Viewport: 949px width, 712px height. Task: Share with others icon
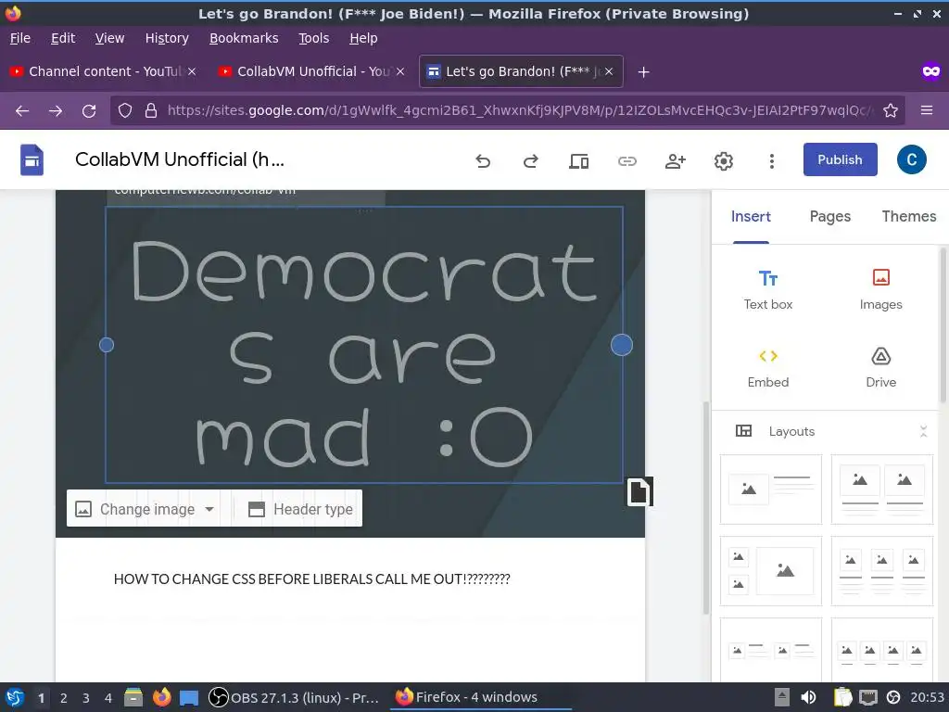click(675, 161)
